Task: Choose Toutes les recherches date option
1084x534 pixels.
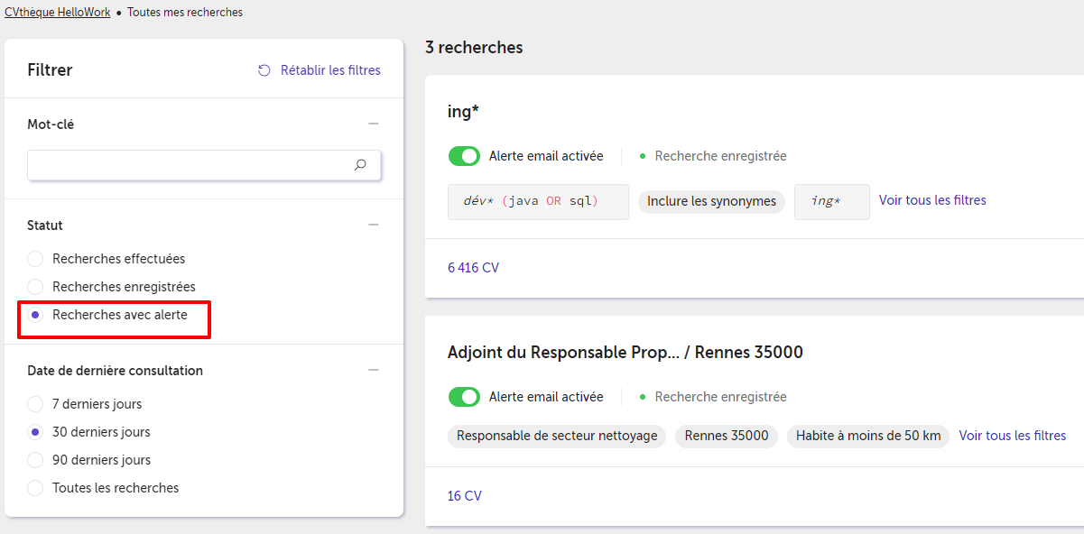Action: coord(35,488)
